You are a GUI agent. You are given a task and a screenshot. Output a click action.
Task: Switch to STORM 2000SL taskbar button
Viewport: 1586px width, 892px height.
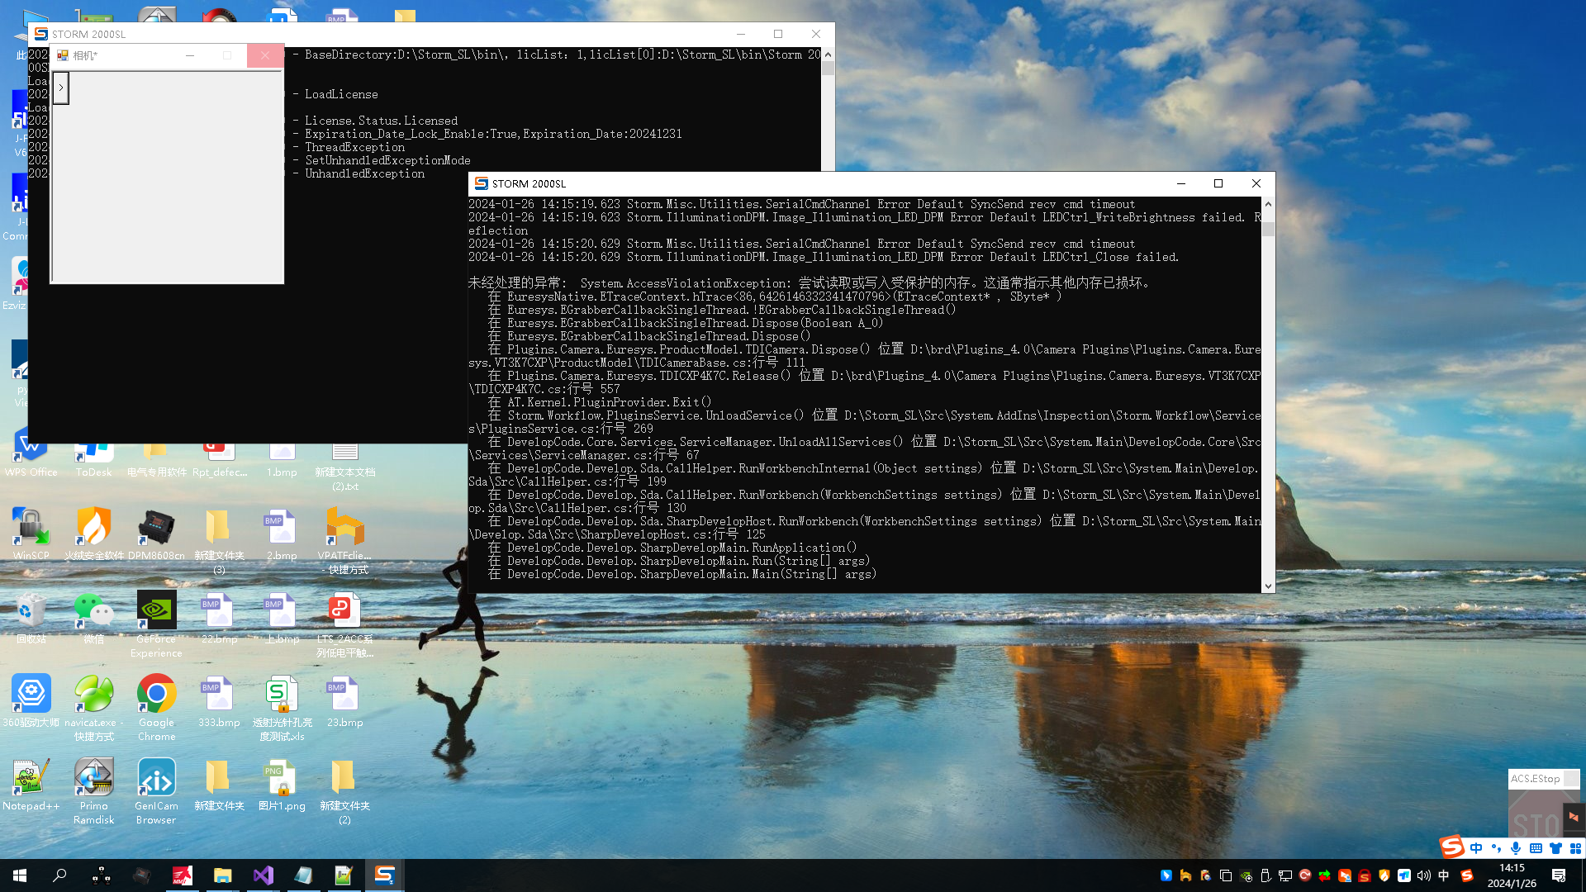384,875
